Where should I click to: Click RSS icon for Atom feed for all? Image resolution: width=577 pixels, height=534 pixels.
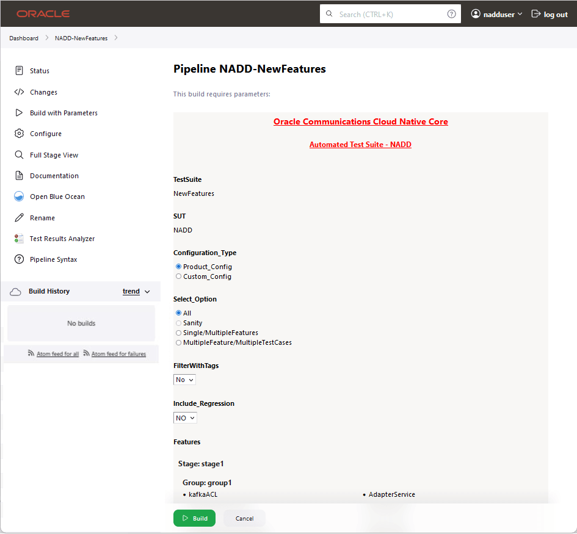[x=31, y=353]
